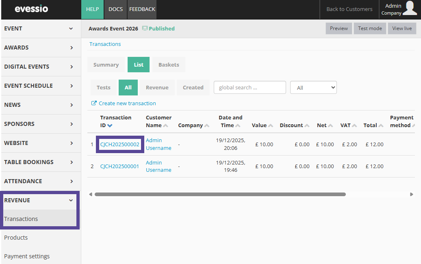
Task: Click the evessio logo
Action: coord(31,9)
